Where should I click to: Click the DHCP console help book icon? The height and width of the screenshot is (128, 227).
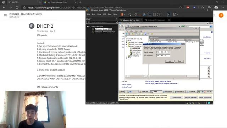[x=145, y=34]
